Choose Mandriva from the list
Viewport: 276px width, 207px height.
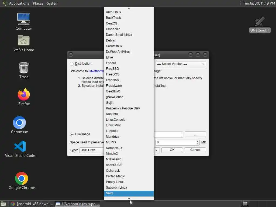click(x=129, y=137)
